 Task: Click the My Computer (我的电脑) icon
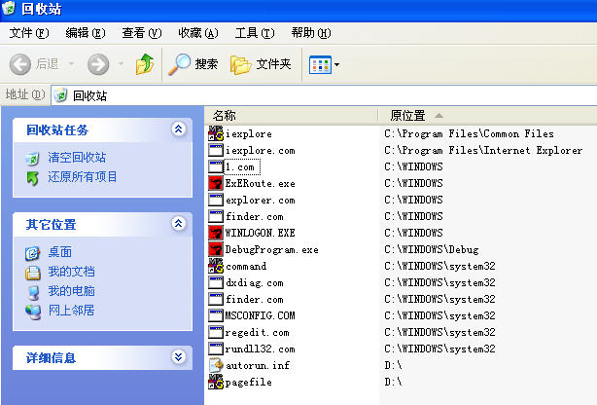point(33,292)
